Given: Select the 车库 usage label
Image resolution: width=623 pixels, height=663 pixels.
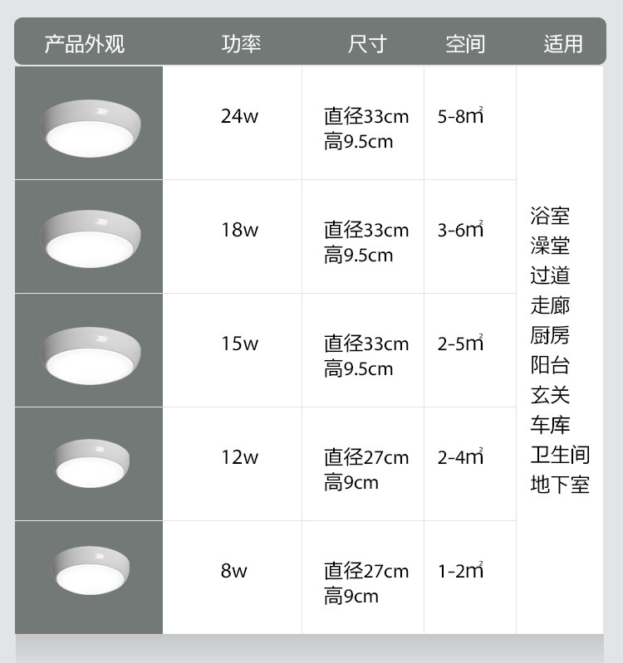Looking at the screenshot, I should click(550, 425).
